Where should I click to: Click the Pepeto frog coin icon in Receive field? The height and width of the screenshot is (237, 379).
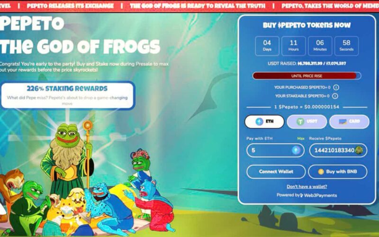(359, 150)
